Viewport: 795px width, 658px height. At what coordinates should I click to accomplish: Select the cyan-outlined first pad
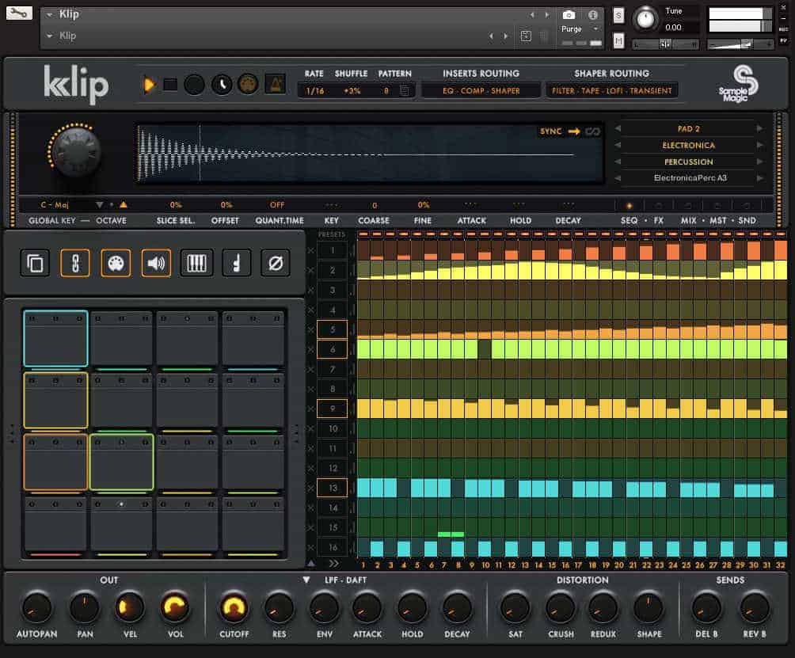[55, 338]
